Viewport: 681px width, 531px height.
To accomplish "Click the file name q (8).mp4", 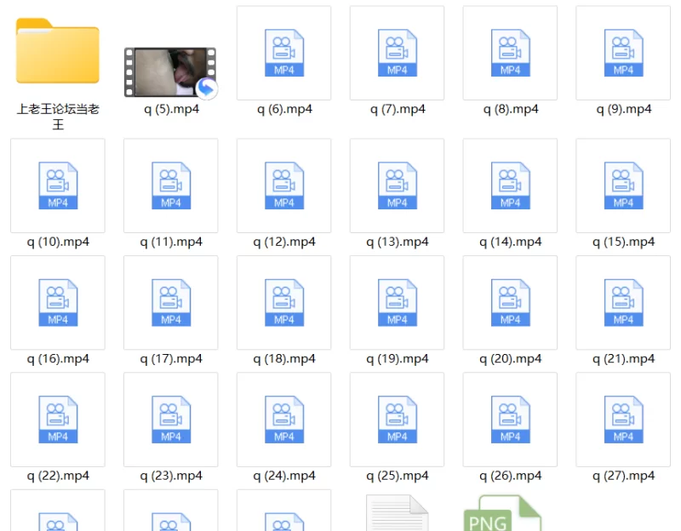I will [x=511, y=109].
